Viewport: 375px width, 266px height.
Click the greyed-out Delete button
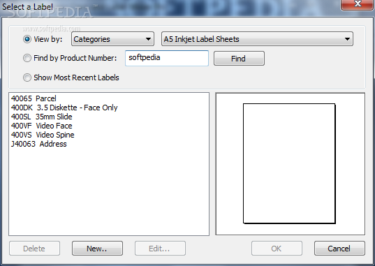click(34, 249)
